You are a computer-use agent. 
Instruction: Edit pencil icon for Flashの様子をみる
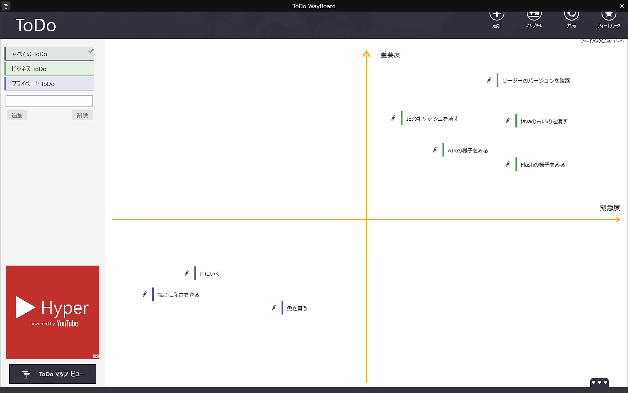508,164
